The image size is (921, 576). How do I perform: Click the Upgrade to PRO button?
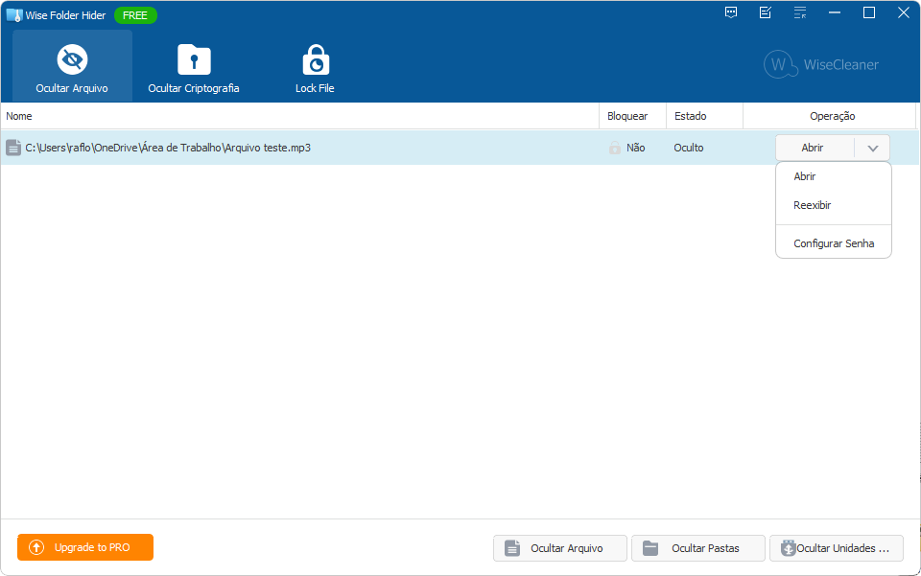(85, 547)
